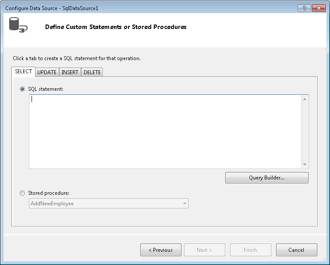Image resolution: width=330 pixels, height=265 pixels.
Task: Open the AddNewEmployee stored procedure dropdown
Action: coord(185,204)
